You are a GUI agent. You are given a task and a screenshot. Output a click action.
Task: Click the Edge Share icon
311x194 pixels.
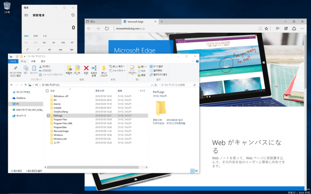294,28
